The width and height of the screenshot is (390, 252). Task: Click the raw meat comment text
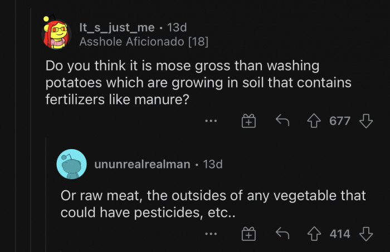[x=213, y=204]
